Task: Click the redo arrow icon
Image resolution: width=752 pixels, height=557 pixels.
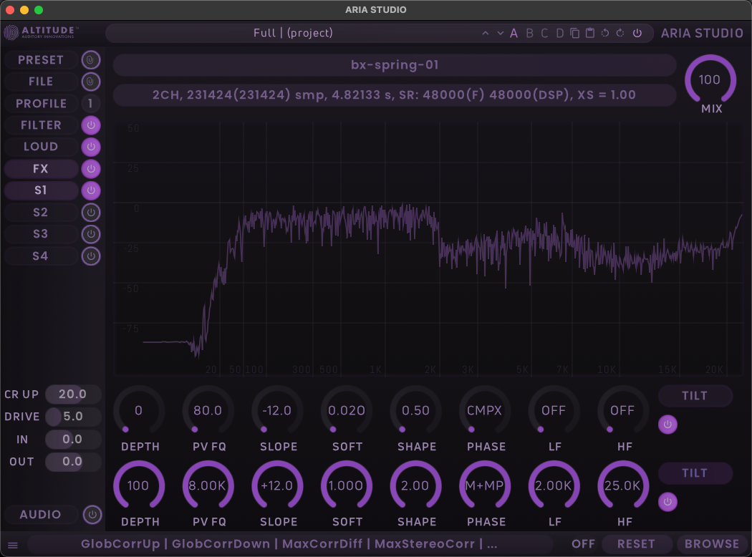Action: [x=620, y=33]
